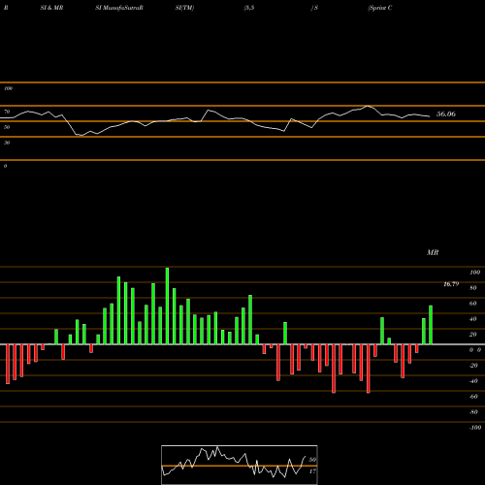
Task: Click the '60' MR axis label
Action: 473,304
